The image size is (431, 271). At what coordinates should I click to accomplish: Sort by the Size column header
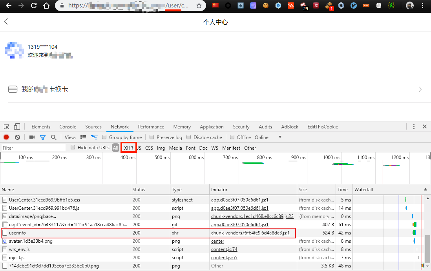point(316,190)
